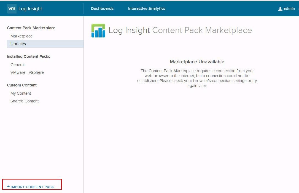Click the Log Insight product name in header
The image size is (299, 193).
pyautogui.click(x=30, y=9)
